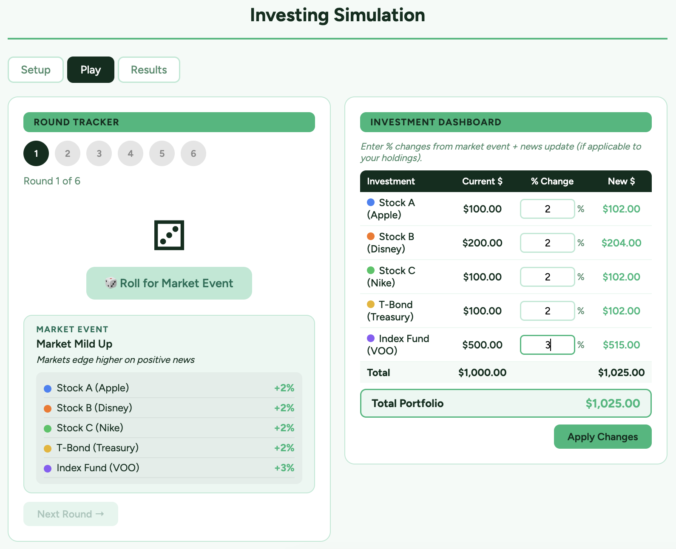This screenshot has height=549, width=676.
Task: Click the Round 1 of 6 label
Action: point(52,181)
